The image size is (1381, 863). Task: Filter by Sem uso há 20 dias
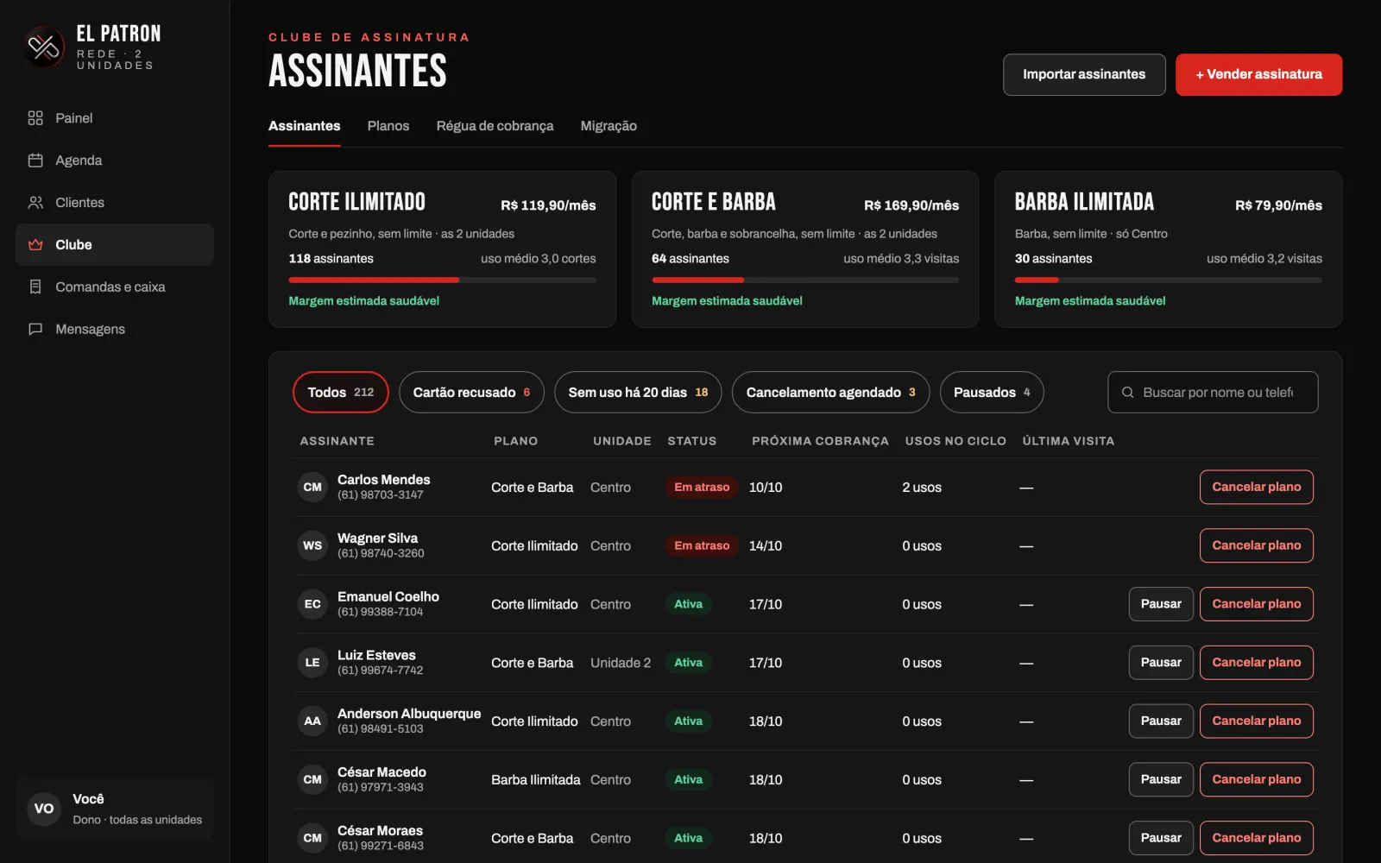(638, 393)
